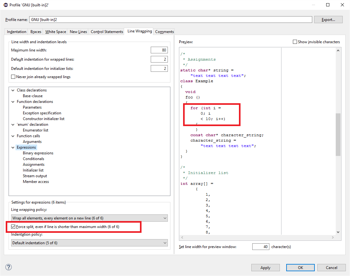Click the Profile name field
This screenshot has width=350, height=276.
(x=170, y=20)
